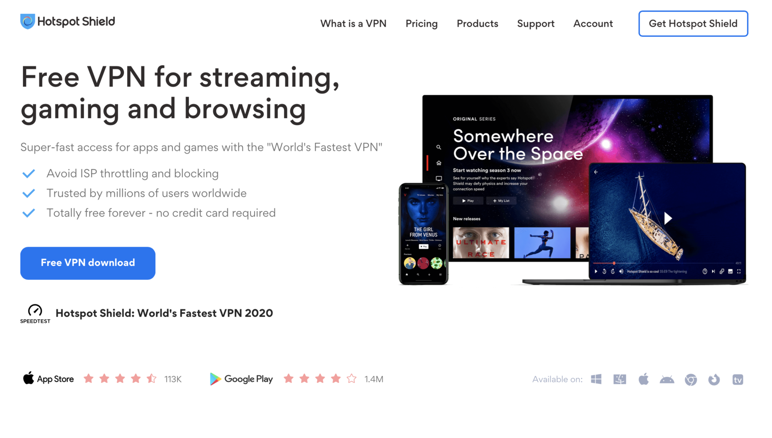Click the yoga pose thumbnail in New releases
Viewport: 772px width, 438px height.
click(x=542, y=242)
